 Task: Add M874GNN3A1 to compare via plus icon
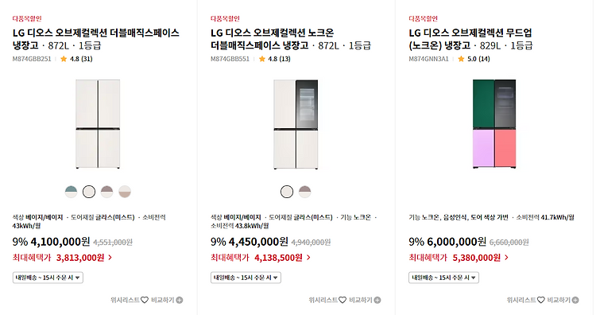[x=575, y=300]
